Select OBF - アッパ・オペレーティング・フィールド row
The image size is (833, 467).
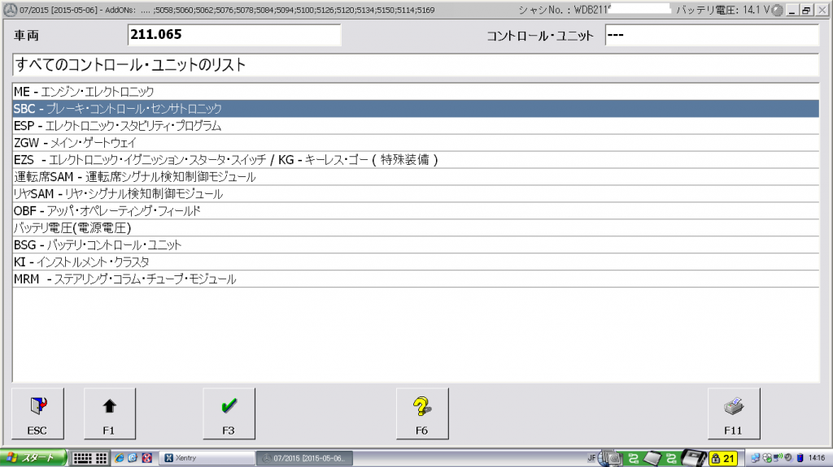[x=416, y=210]
